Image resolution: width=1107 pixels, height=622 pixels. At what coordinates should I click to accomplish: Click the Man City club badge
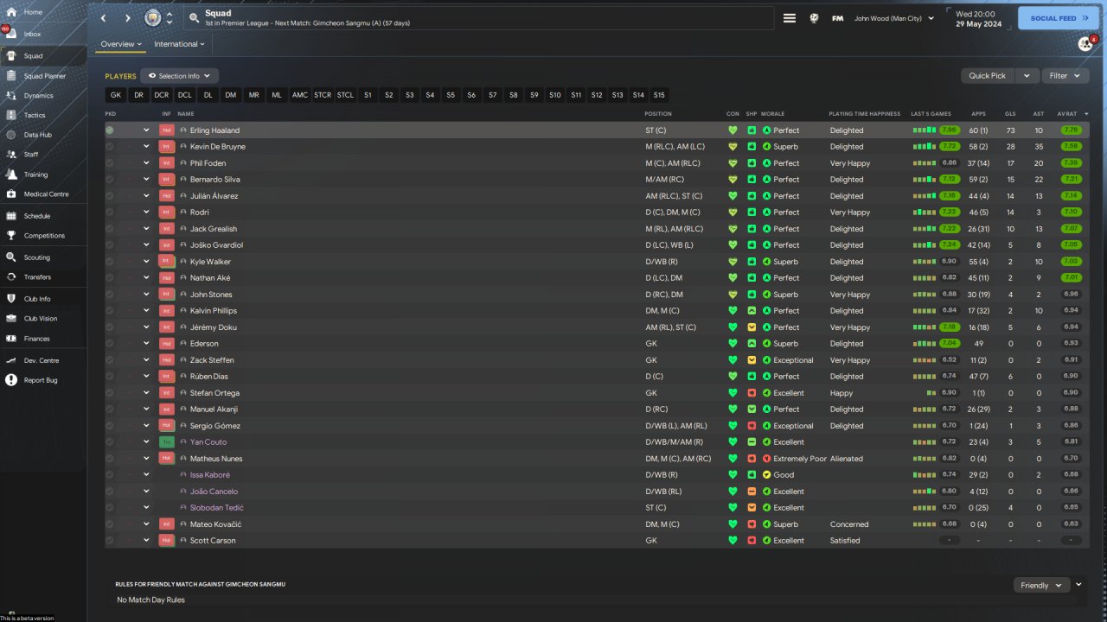(x=153, y=18)
